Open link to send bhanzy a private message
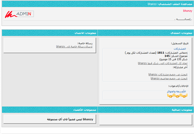 point(74,47)
